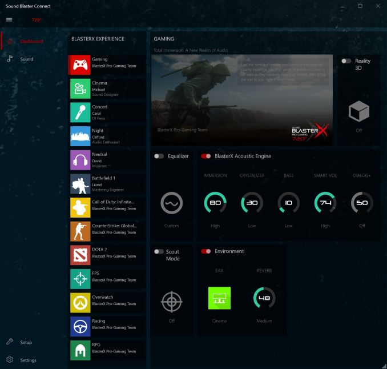Click the Equalizer wave preset icon
387x369 pixels.
172,203
